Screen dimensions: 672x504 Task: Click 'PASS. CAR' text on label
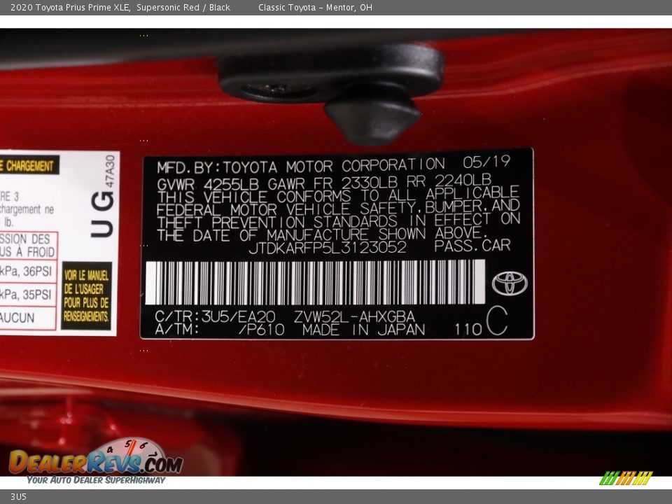(x=472, y=246)
